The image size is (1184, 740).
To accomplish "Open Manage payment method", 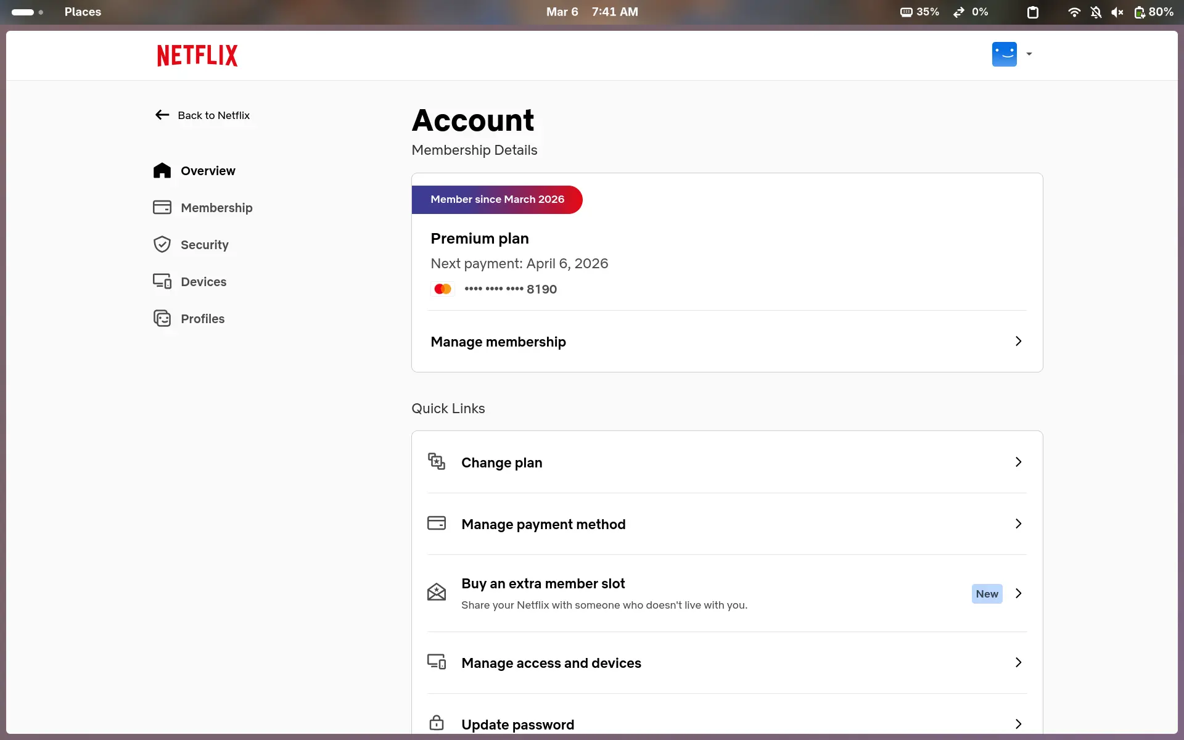I will pos(727,524).
